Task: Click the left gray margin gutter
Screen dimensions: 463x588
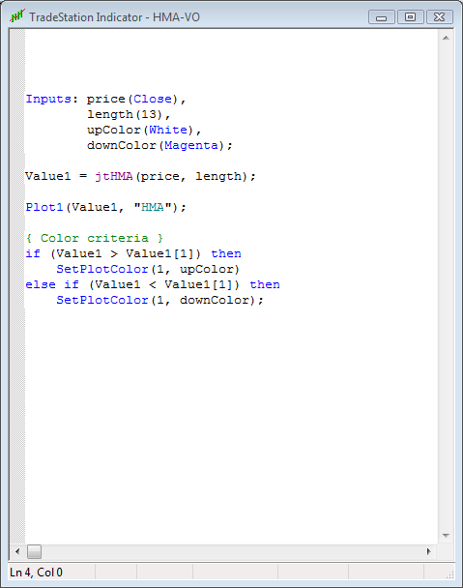Action: point(16,287)
